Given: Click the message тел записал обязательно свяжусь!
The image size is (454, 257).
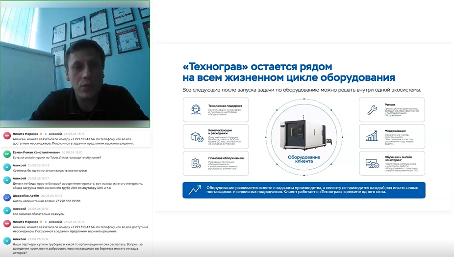Looking at the screenshot, I should (39, 214).
